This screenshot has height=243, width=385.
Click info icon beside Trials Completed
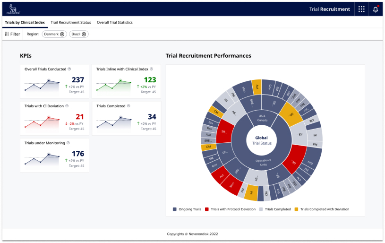129,106
